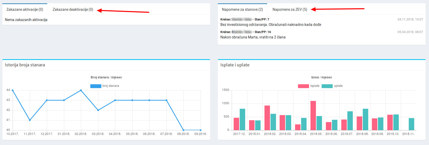This screenshot has height=145, width=429.
Task: Click the line chart point at 11.2017
Action: pos(30,120)
